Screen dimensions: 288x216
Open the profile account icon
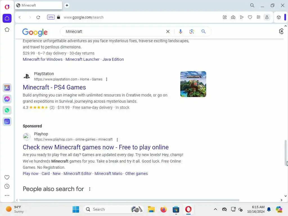point(267,17)
